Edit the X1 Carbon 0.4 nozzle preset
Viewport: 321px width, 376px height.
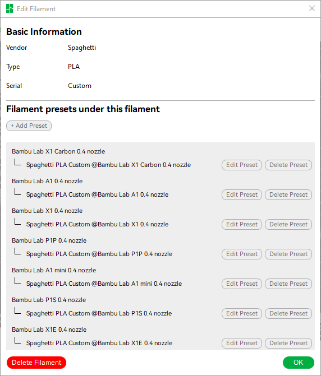pyautogui.click(x=242, y=165)
